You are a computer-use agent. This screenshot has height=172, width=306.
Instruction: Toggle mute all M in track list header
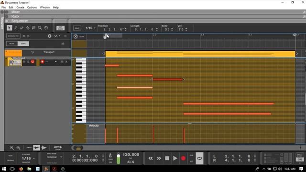(x=24, y=36)
